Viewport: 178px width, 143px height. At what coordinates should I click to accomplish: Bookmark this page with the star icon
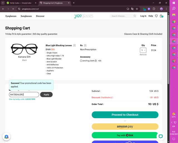[x=137, y=9]
